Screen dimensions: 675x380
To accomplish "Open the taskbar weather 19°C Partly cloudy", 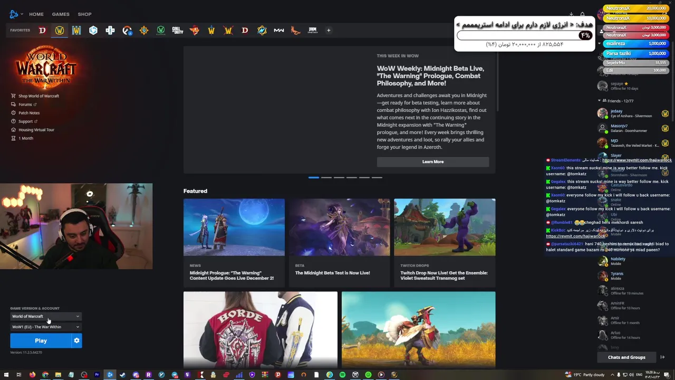I will [585, 375].
